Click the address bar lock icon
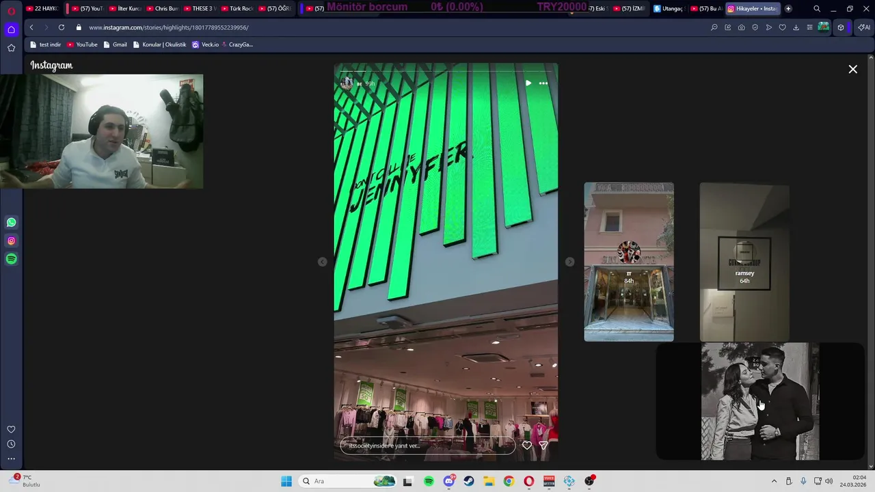Image resolution: width=875 pixels, height=492 pixels. (x=79, y=27)
